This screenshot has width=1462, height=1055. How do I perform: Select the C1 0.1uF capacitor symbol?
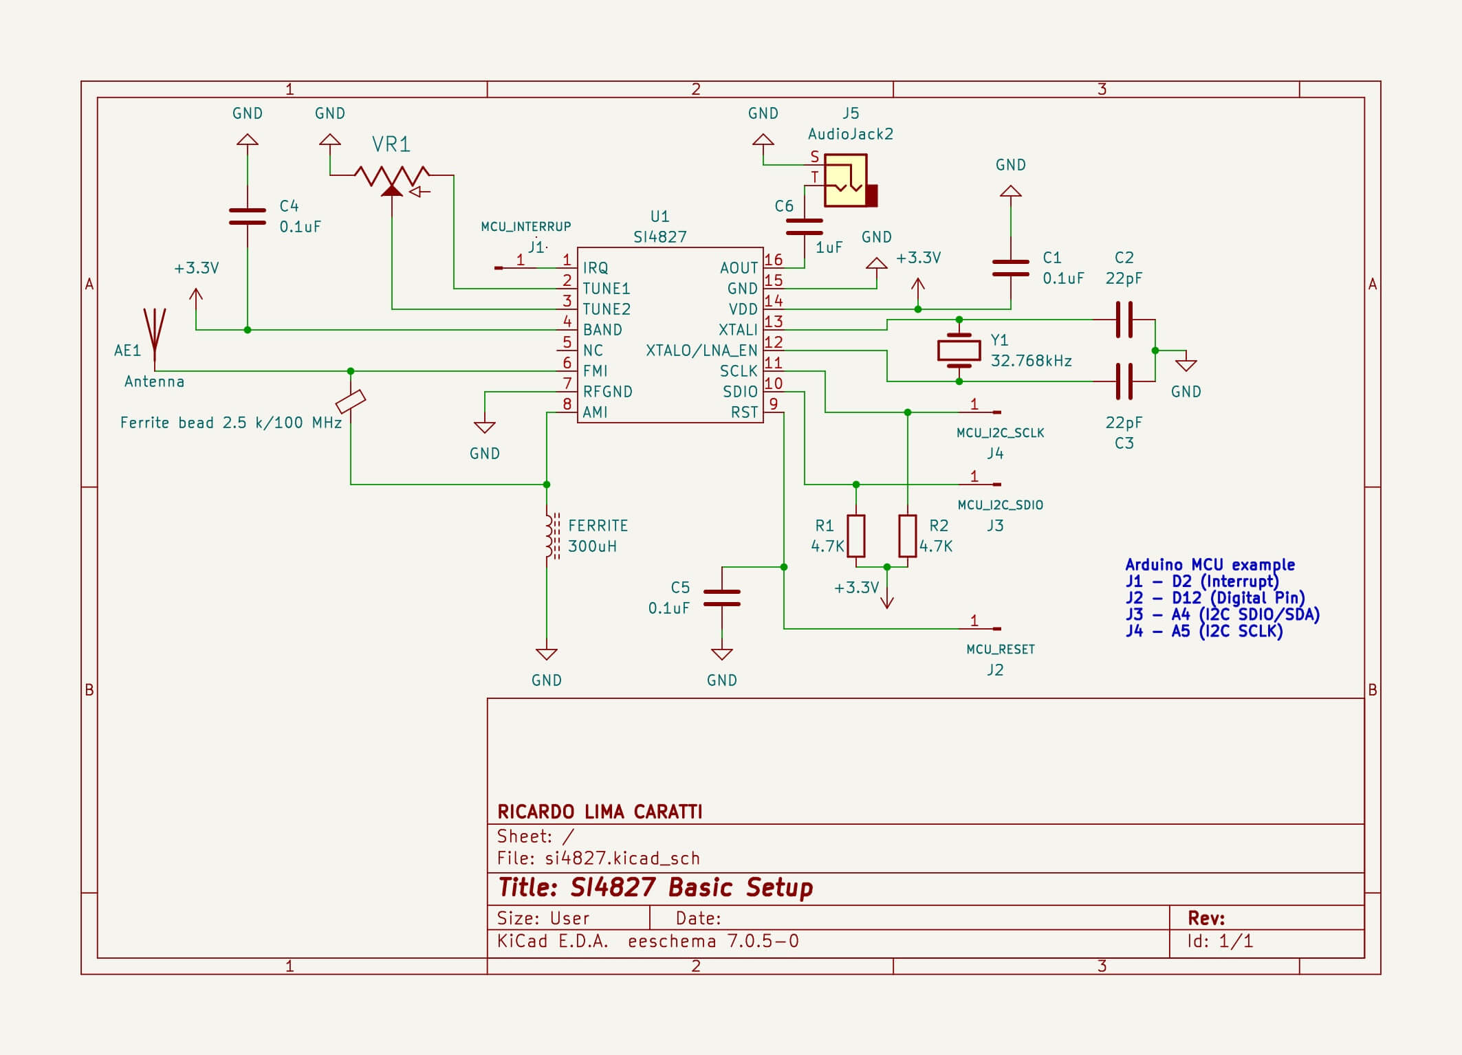(x=1010, y=268)
